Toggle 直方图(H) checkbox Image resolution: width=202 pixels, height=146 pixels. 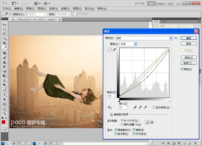[116, 134]
